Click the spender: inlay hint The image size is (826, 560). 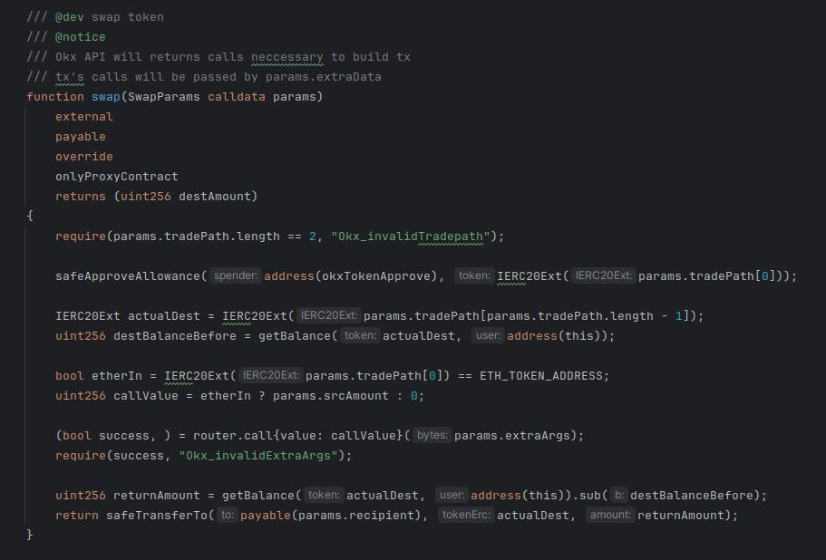tap(236, 276)
